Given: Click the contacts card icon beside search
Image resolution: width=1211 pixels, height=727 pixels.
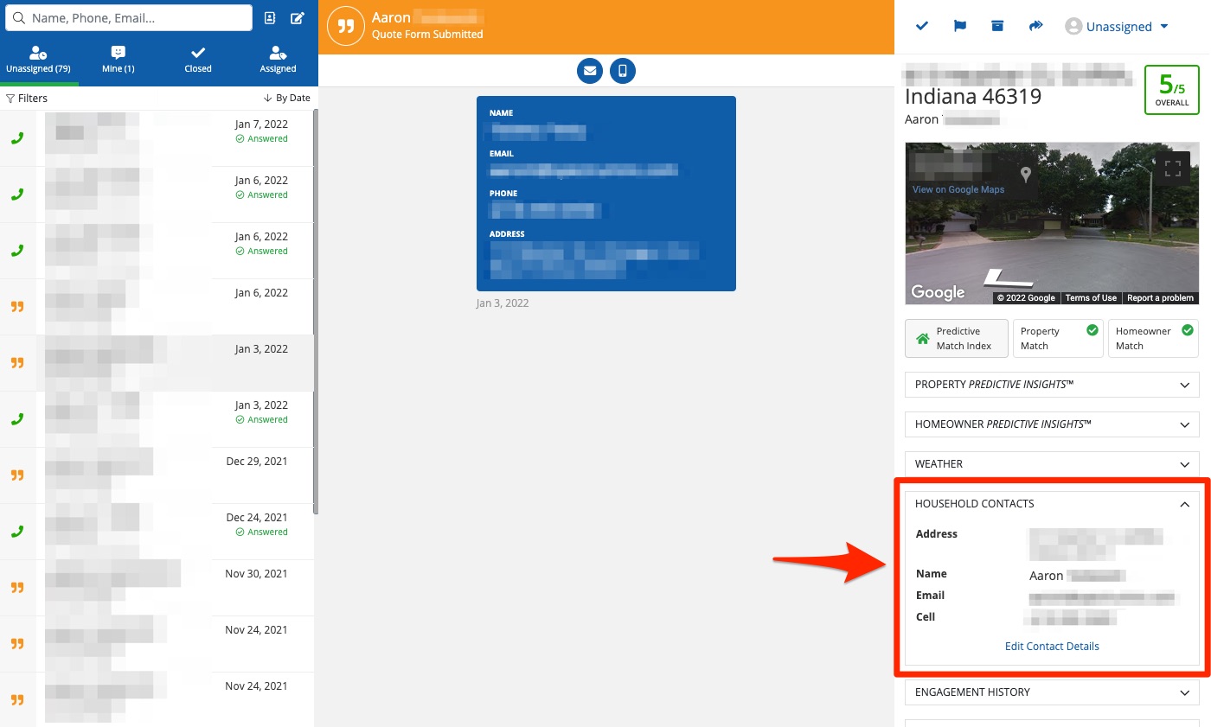Looking at the screenshot, I should tap(270, 18).
